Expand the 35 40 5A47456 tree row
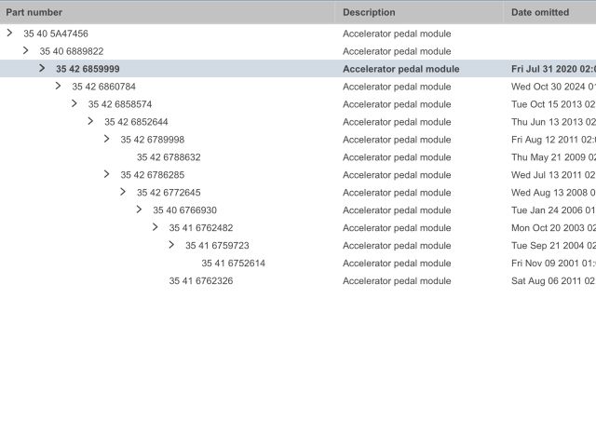Viewport: 596px width, 447px height. pyautogui.click(x=9, y=33)
